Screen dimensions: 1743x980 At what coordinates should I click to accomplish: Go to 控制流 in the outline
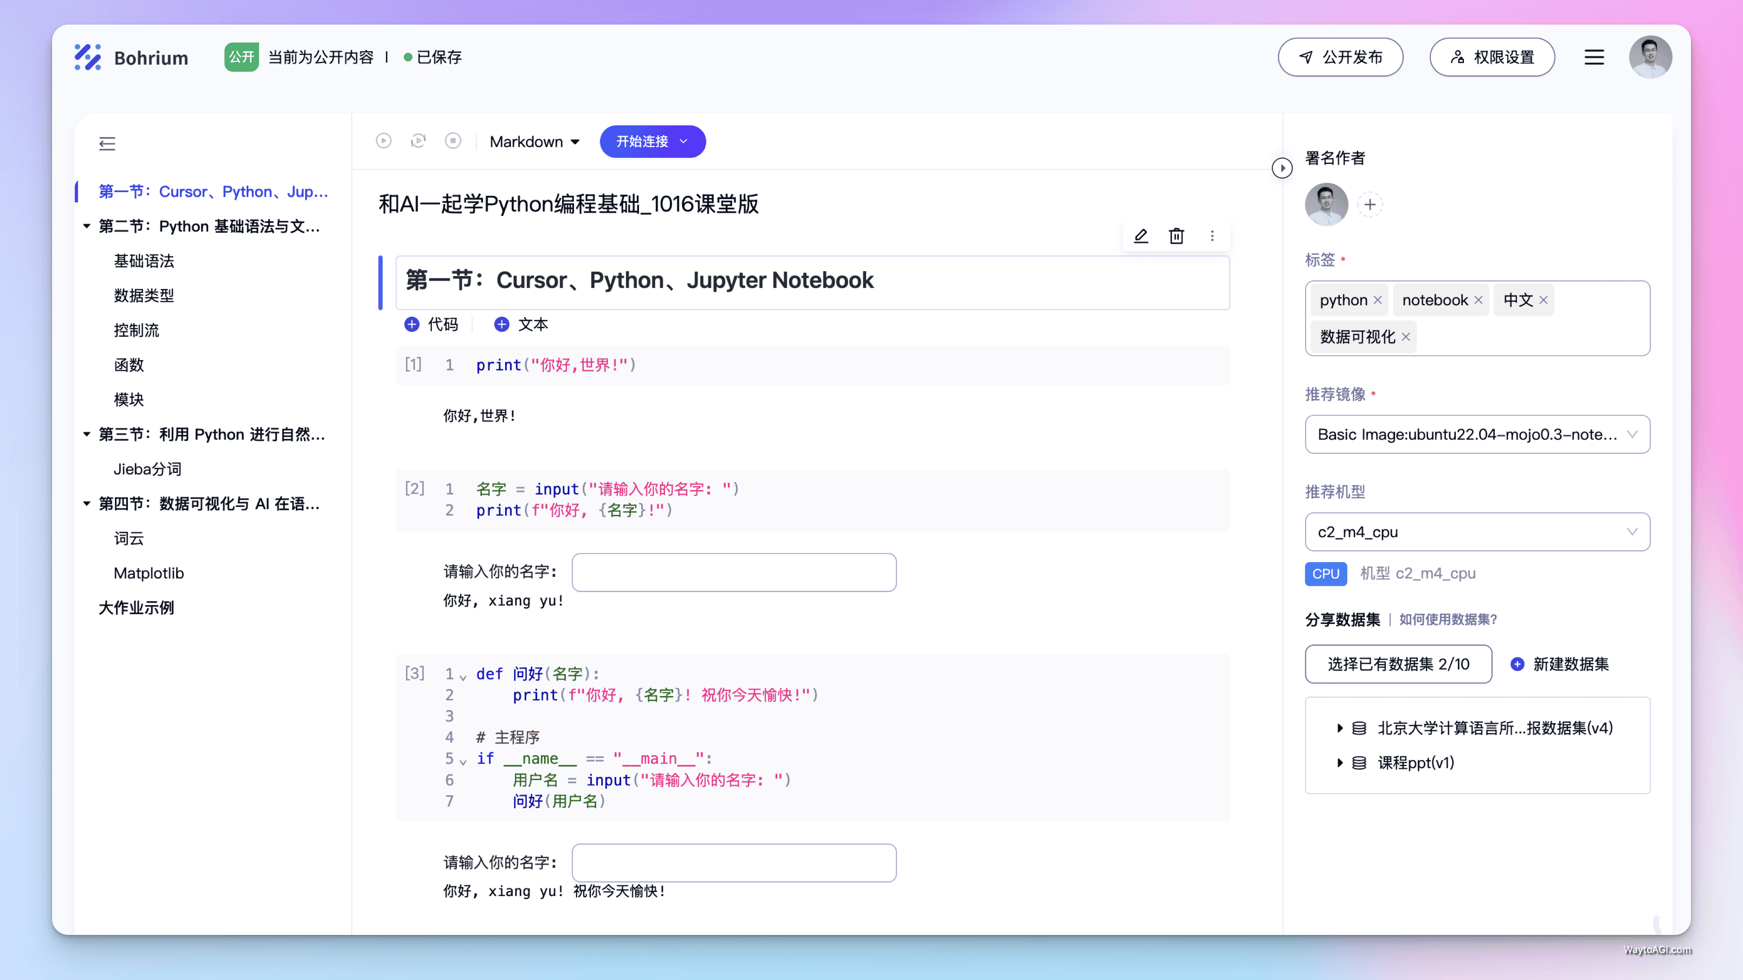click(136, 329)
